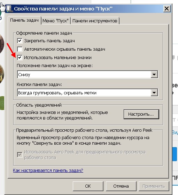Confirm with the 'ОК' button

[x=88, y=186]
